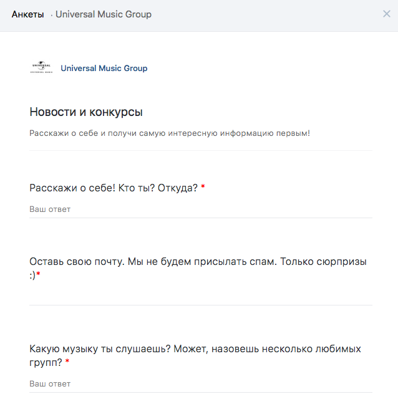The height and width of the screenshot is (394, 398).
Task: Open the Анкеты breadcrumb in the header
Action: click(27, 14)
